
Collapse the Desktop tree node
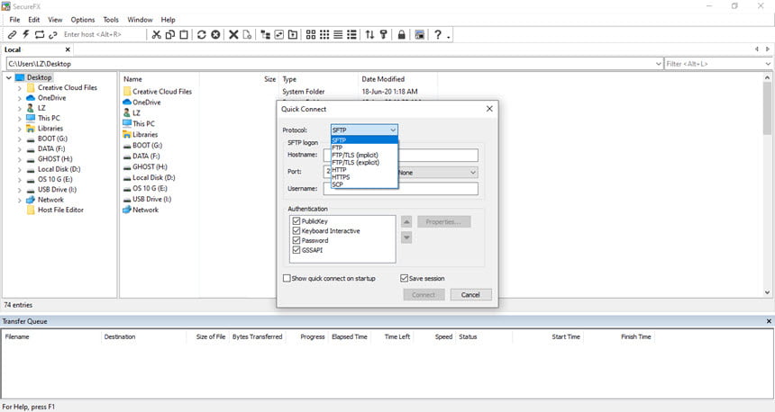[9, 77]
